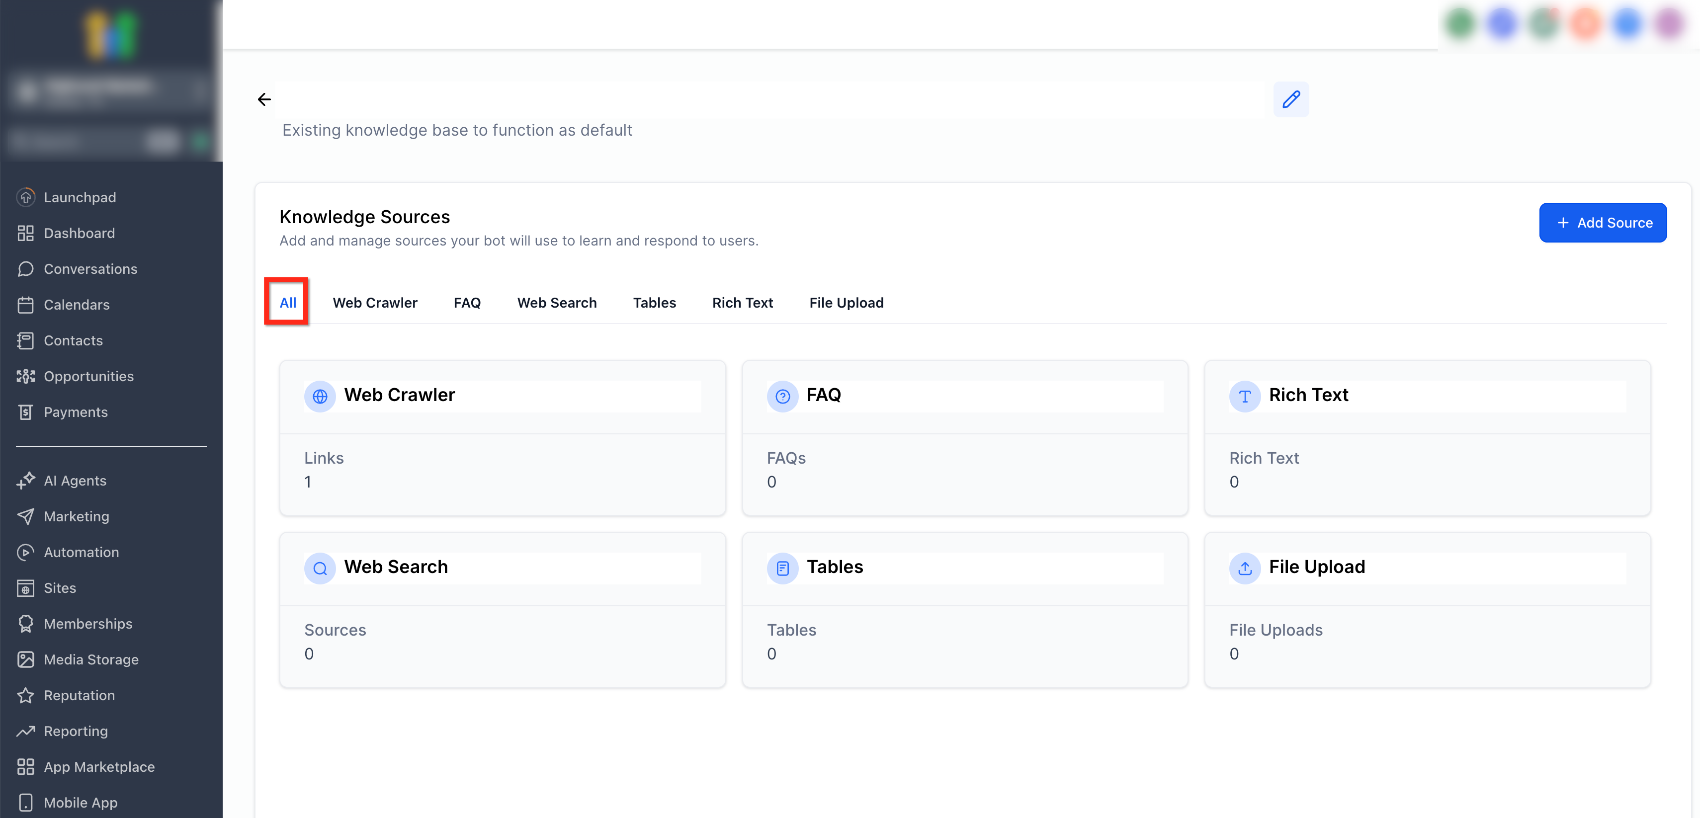Viewport: 1700px width, 818px height.
Task: Click the Rich Text card icon
Action: tap(1245, 397)
